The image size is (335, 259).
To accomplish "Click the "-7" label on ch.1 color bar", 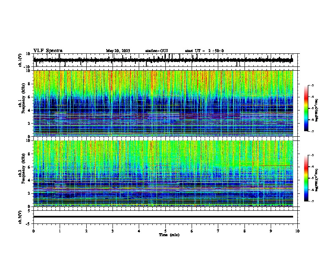I will click(312, 131).
